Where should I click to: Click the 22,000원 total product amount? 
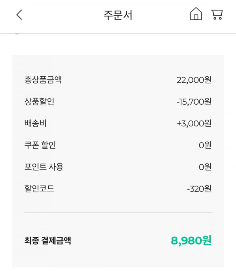(194, 80)
